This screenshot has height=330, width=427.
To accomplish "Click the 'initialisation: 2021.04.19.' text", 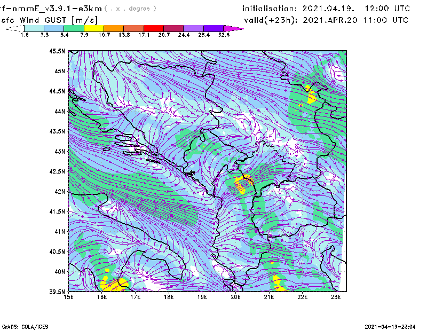I will click(298, 9).
